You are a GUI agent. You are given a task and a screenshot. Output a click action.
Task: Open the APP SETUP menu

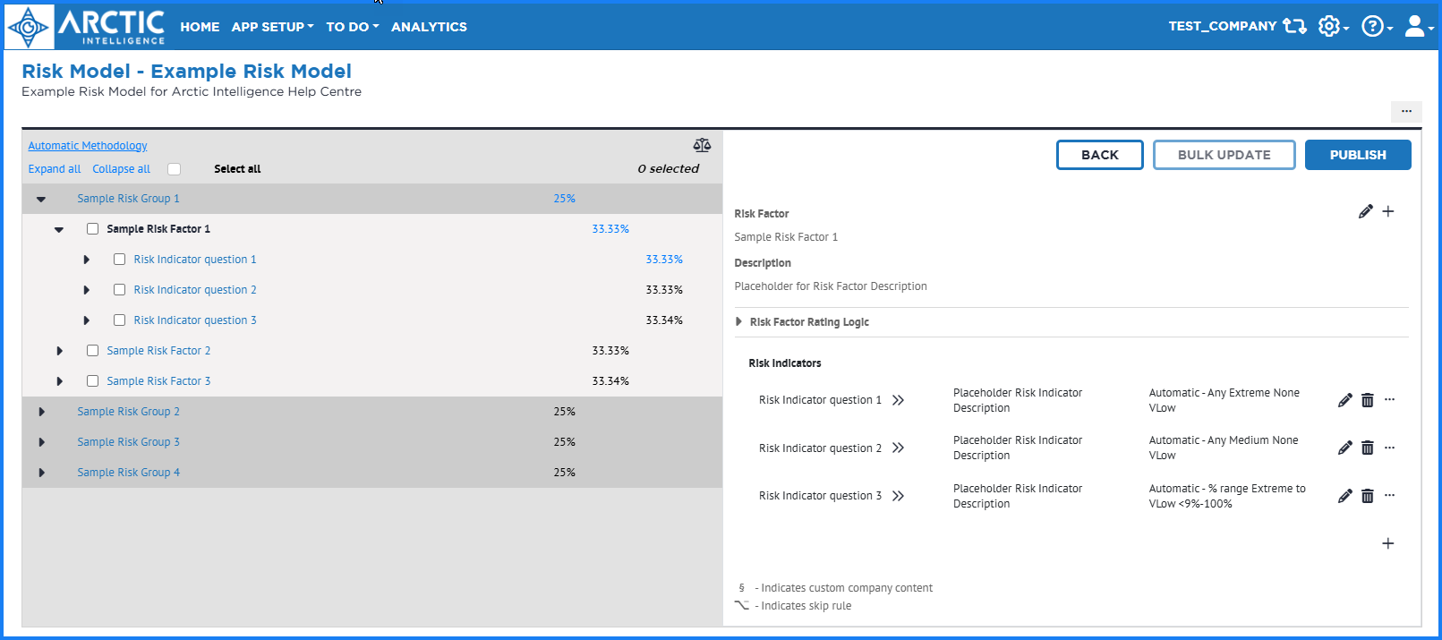pos(273,27)
